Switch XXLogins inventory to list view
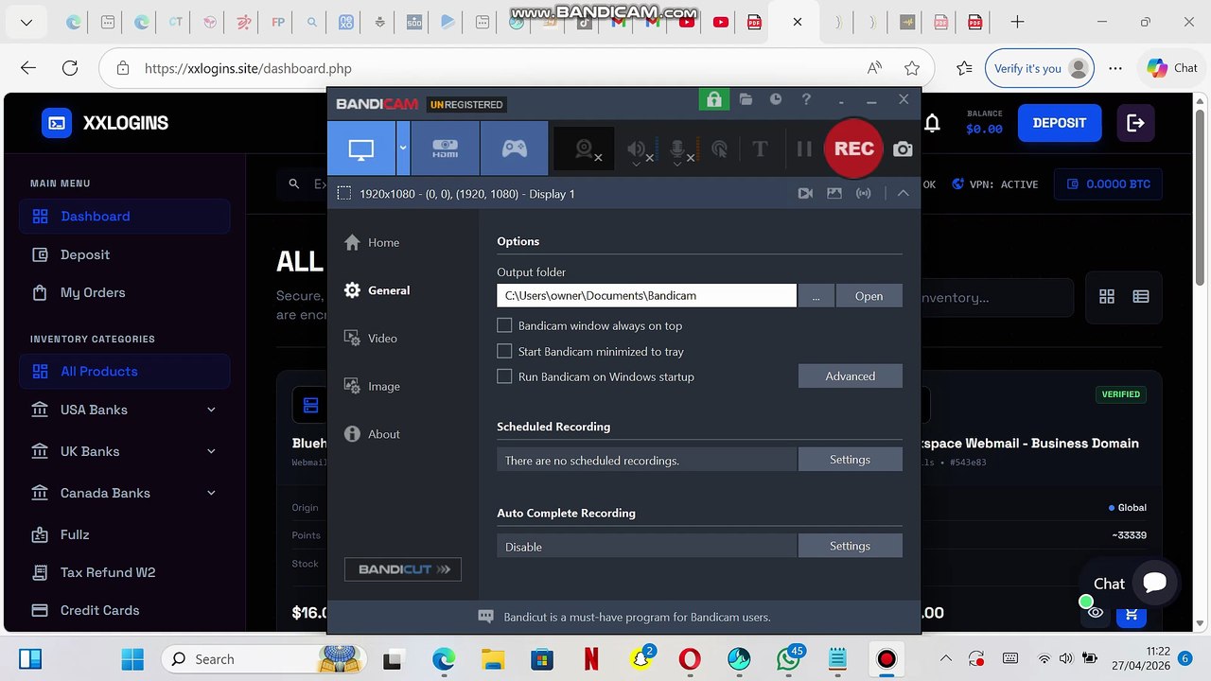The height and width of the screenshot is (681, 1211). click(x=1141, y=297)
